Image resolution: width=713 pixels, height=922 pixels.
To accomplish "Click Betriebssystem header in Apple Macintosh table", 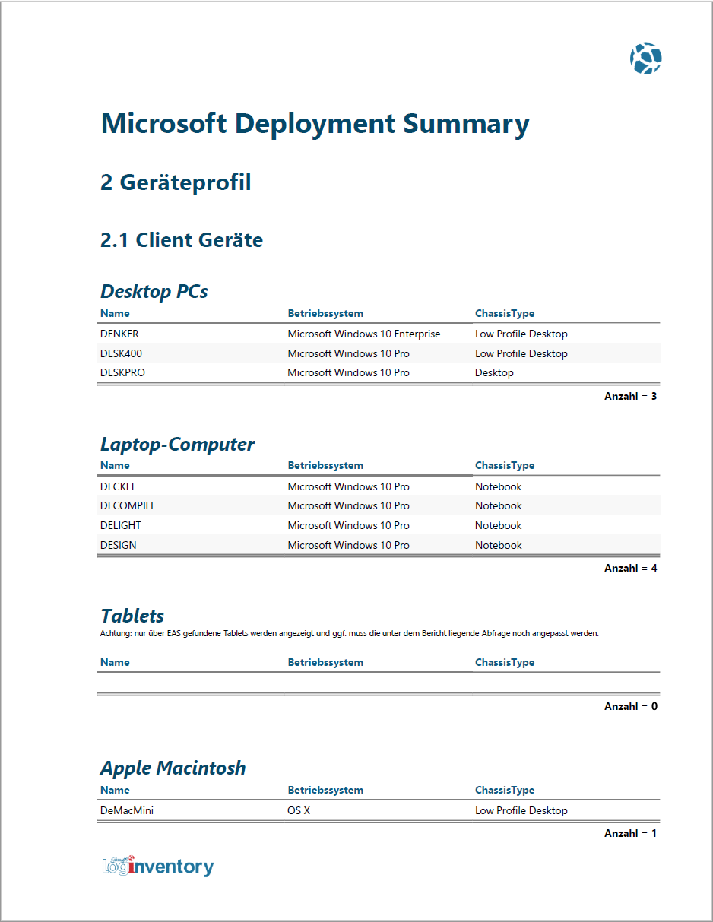I will (x=325, y=790).
